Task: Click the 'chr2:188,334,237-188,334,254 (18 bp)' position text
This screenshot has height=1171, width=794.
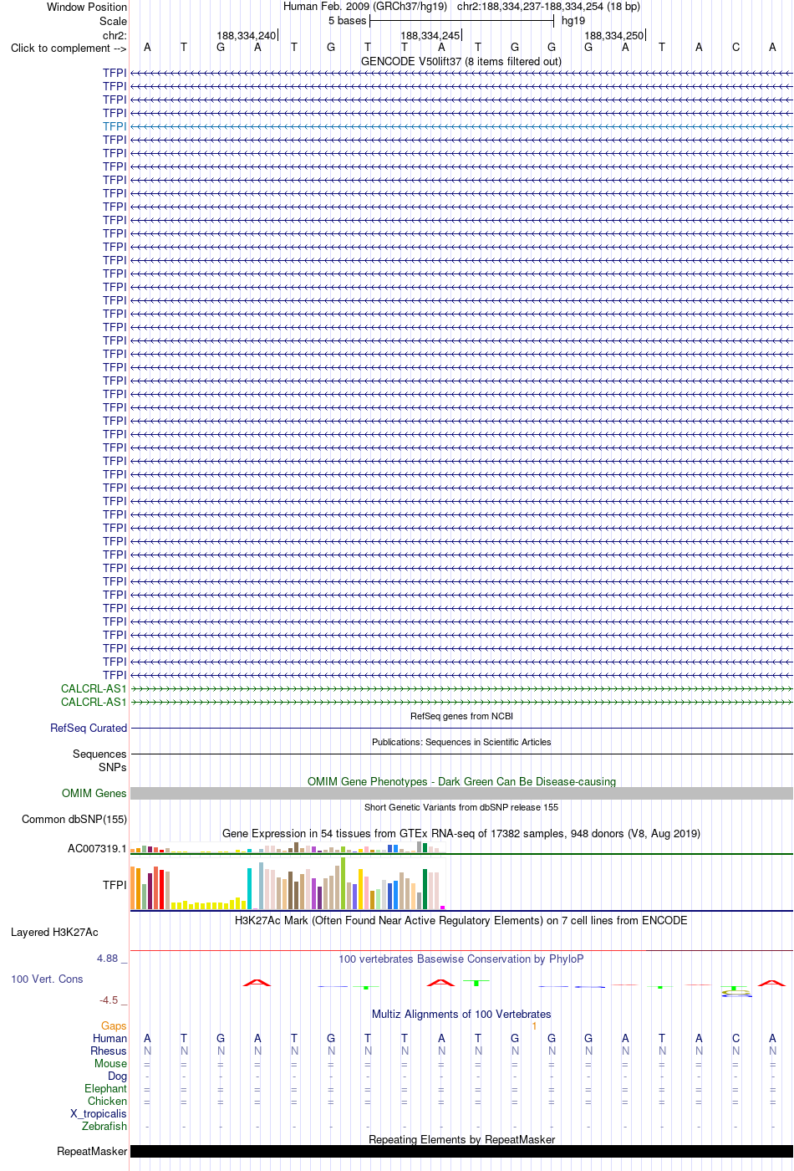Action: (x=548, y=7)
